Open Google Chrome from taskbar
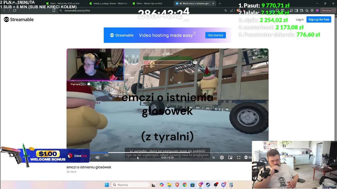The height and width of the screenshot is (189, 337). click(185, 185)
